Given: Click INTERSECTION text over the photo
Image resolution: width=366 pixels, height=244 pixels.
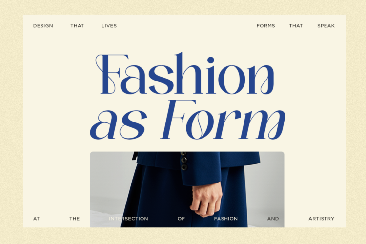Looking at the screenshot, I should point(128,219).
